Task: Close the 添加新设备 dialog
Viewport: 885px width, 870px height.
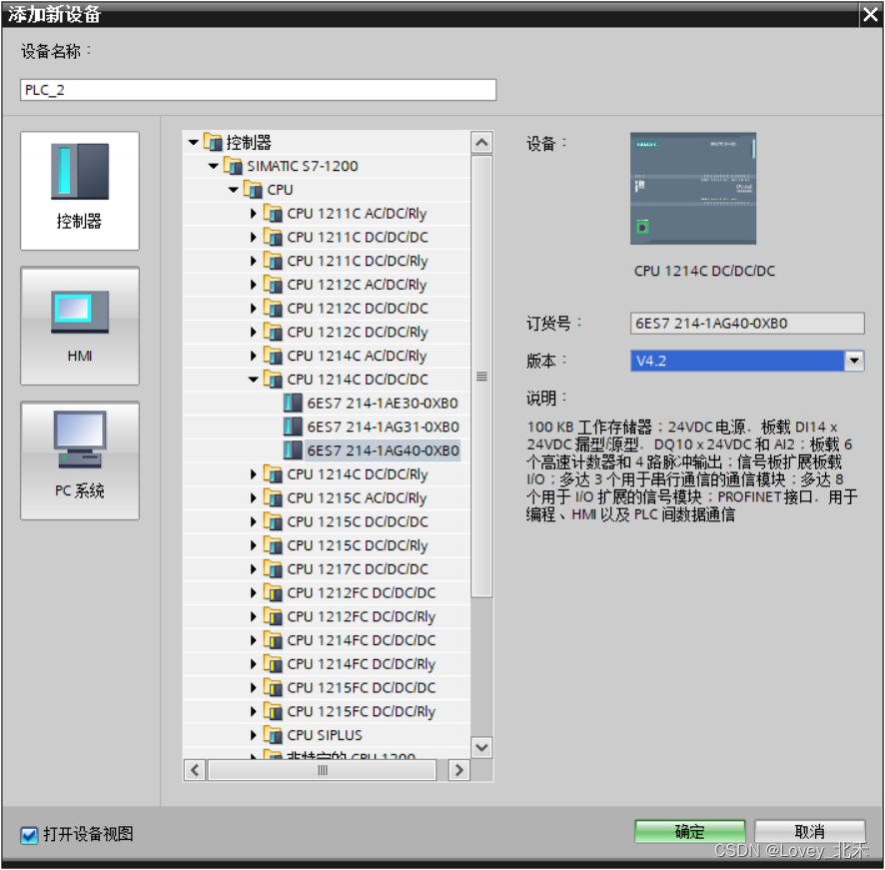Action: [870, 14]
